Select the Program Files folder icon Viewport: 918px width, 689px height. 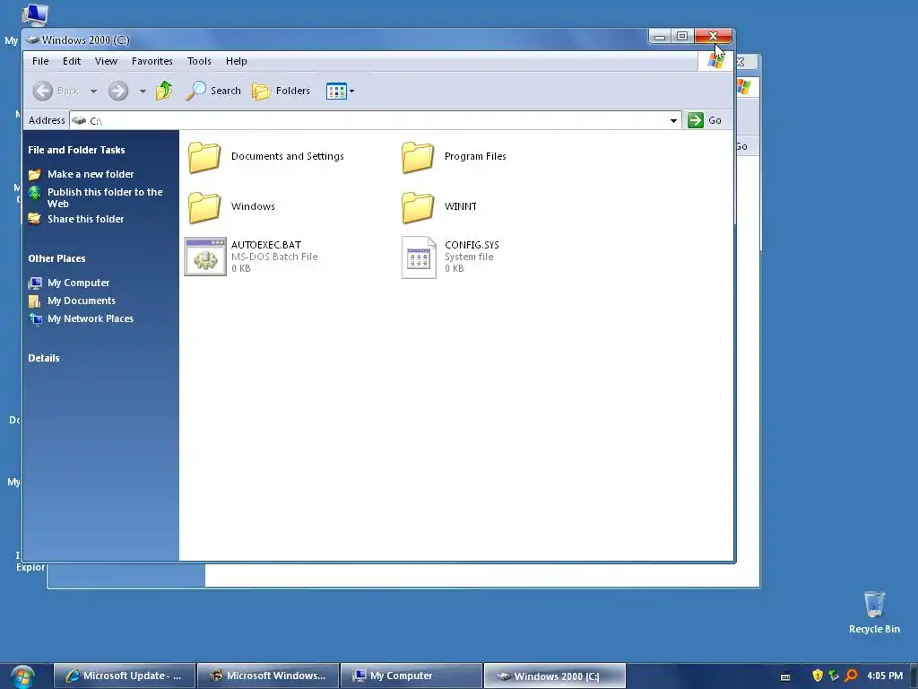tap(418, 157)
